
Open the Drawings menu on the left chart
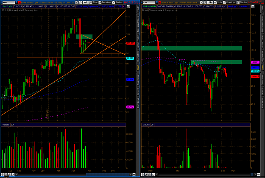coord(105,3)
